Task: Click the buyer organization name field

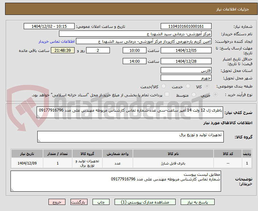Action: (x=135, y=34)
